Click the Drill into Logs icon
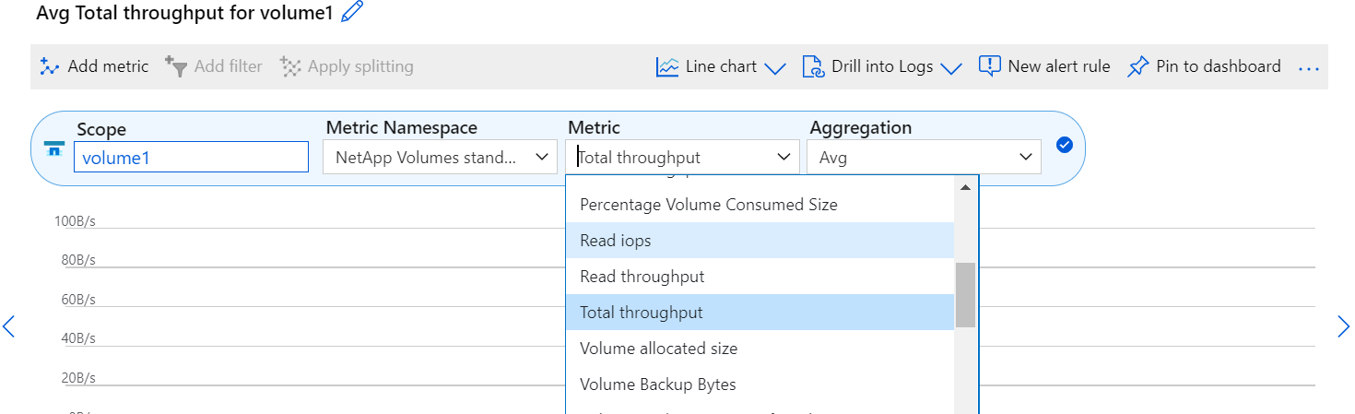The image size is (1355, 414). coord(813,66)
